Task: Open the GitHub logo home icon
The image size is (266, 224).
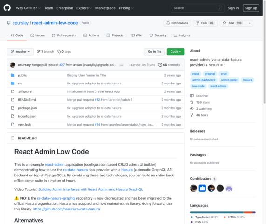Action: 7,8
